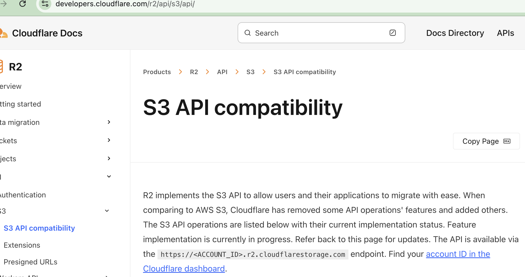525x277 pixels.
Task: Click the slash shortcut icon in search bar
Action: tap(392, 33)
